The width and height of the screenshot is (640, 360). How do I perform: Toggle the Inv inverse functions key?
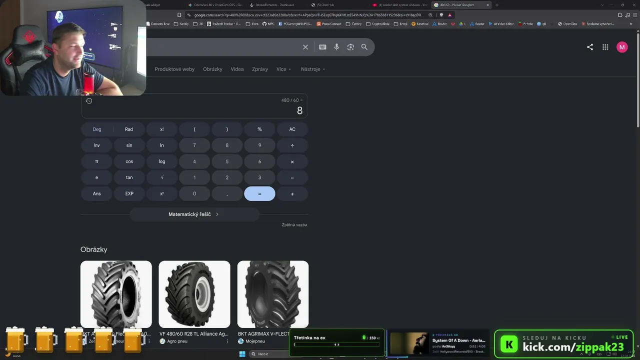pos(97,145)
